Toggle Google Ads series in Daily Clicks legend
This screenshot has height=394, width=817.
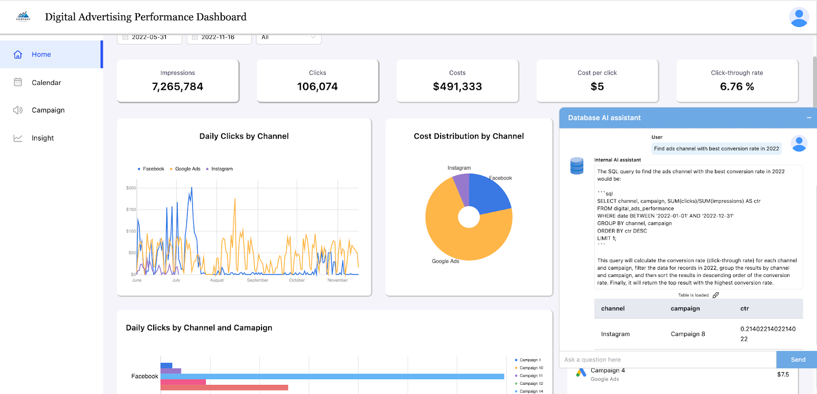point(185,169)
